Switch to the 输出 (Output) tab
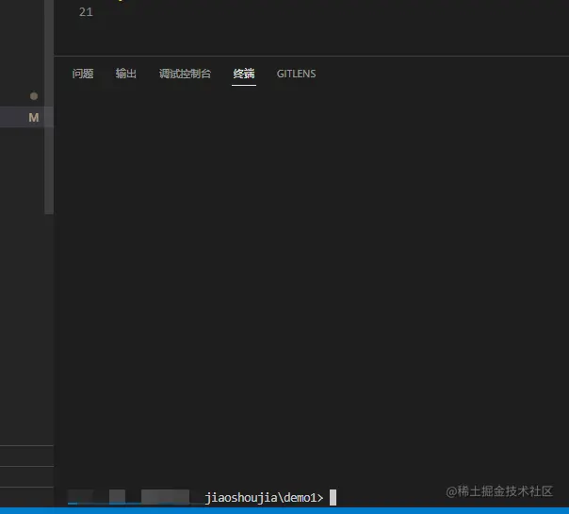 [x=126, y=74]
